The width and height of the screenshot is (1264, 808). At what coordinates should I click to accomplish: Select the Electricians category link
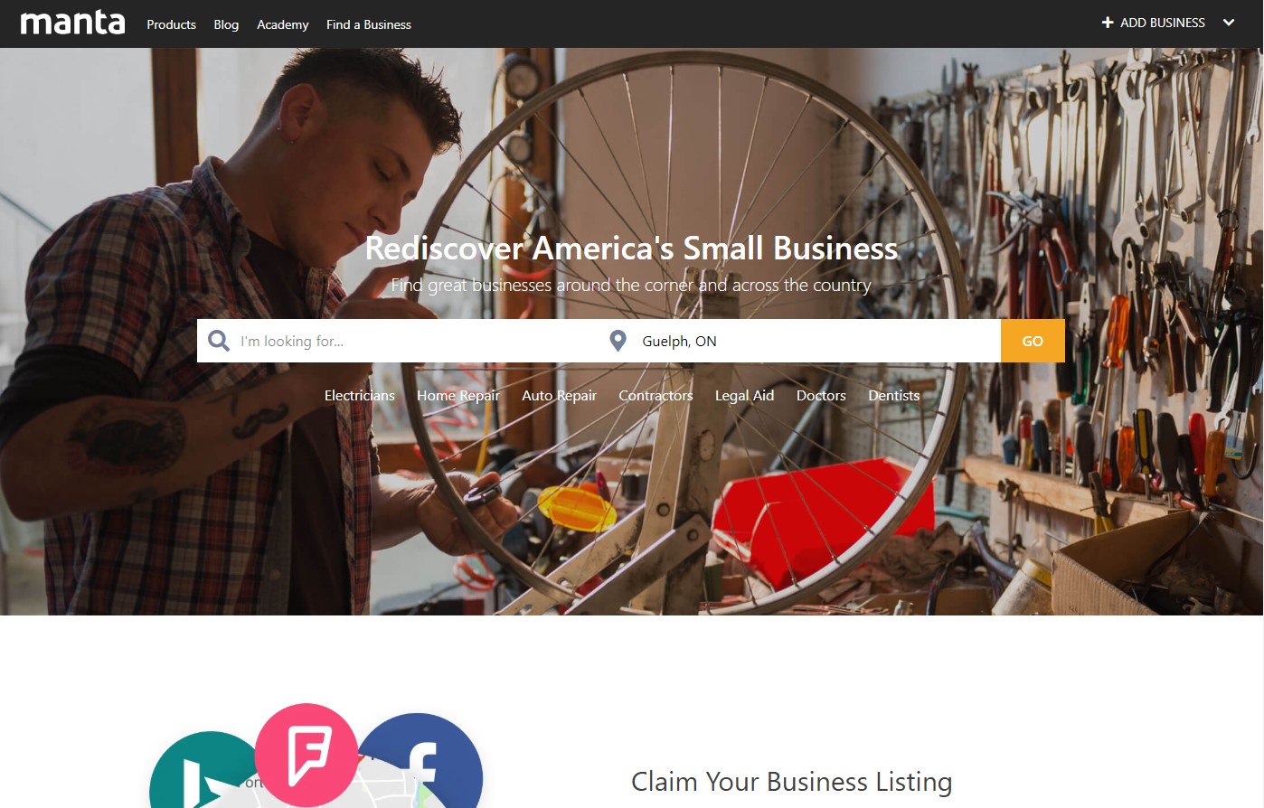pyautogui.click(x=360, y=395)
